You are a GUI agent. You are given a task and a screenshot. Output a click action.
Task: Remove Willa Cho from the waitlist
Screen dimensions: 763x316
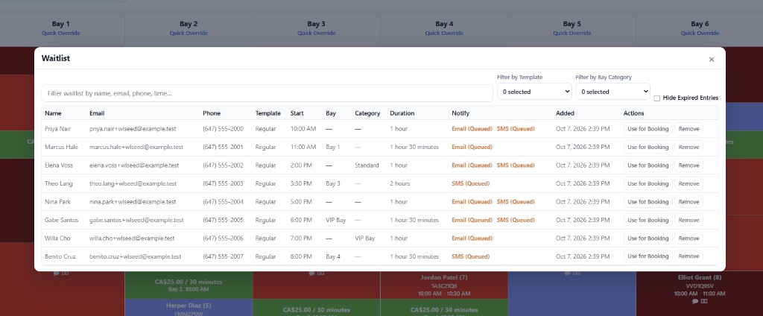688,238
